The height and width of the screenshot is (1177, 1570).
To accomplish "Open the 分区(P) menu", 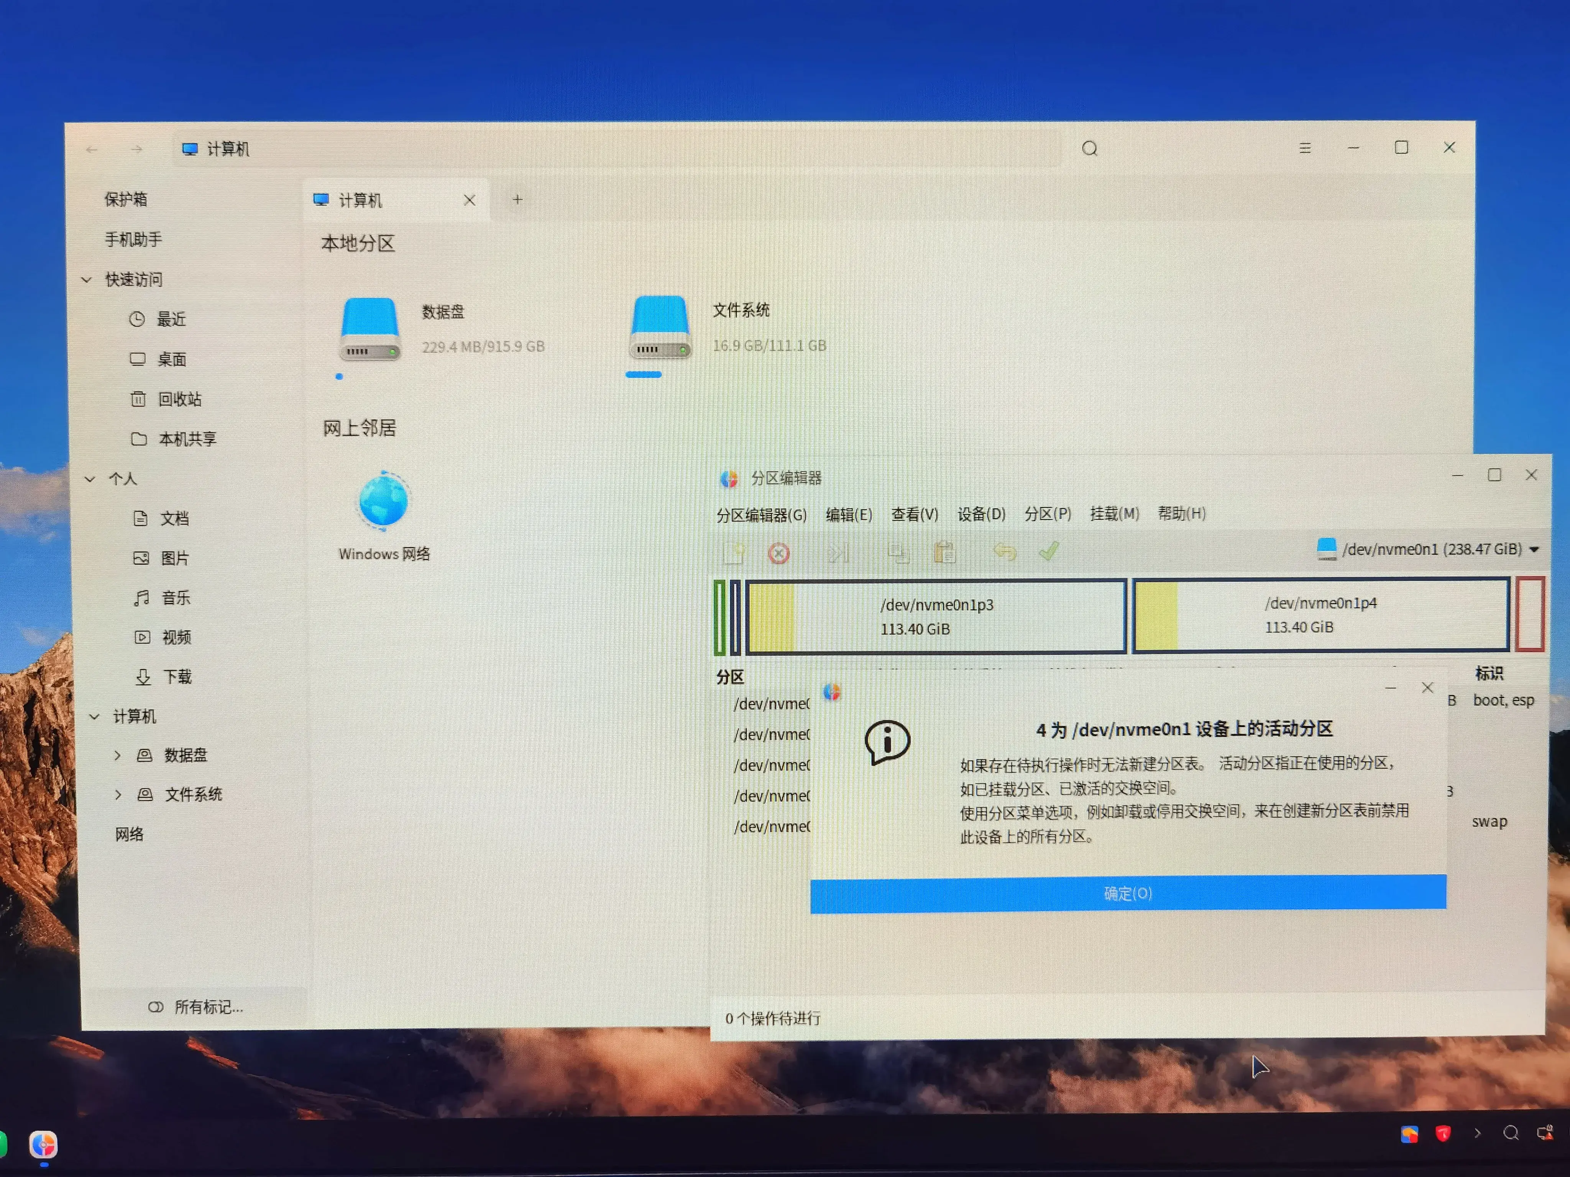I will pyautogui.click(x=1048, y=514).
